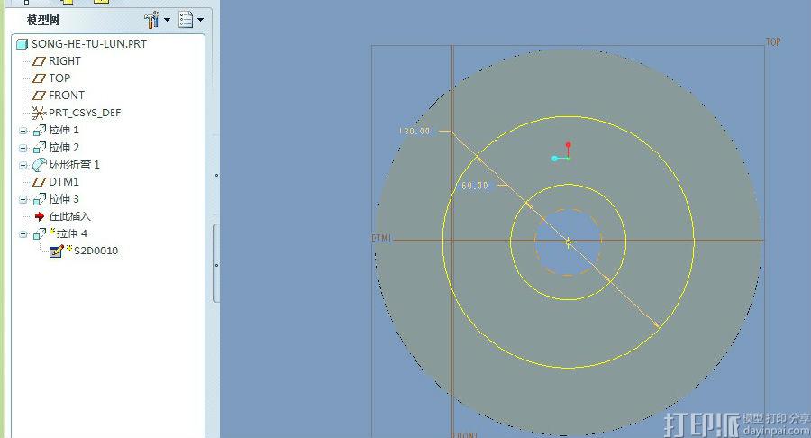Click the 130.00 diameter dimension value
Screen dimensions: 811x438
pyautogui.click(x=415, y=132)
